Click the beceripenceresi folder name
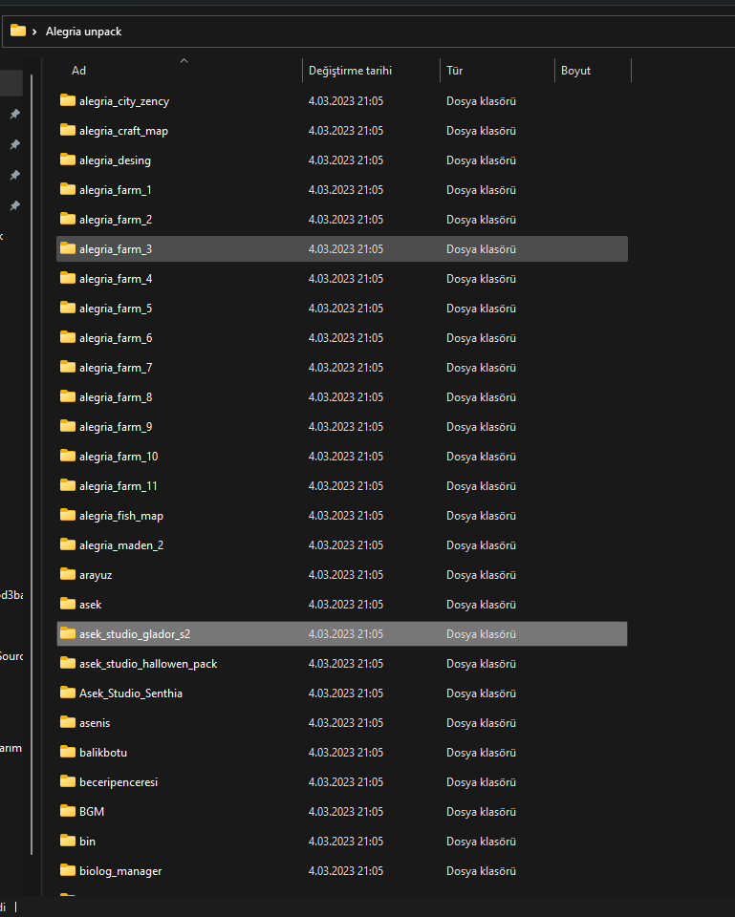Screen dimensions: 735x917 [119, 782]
